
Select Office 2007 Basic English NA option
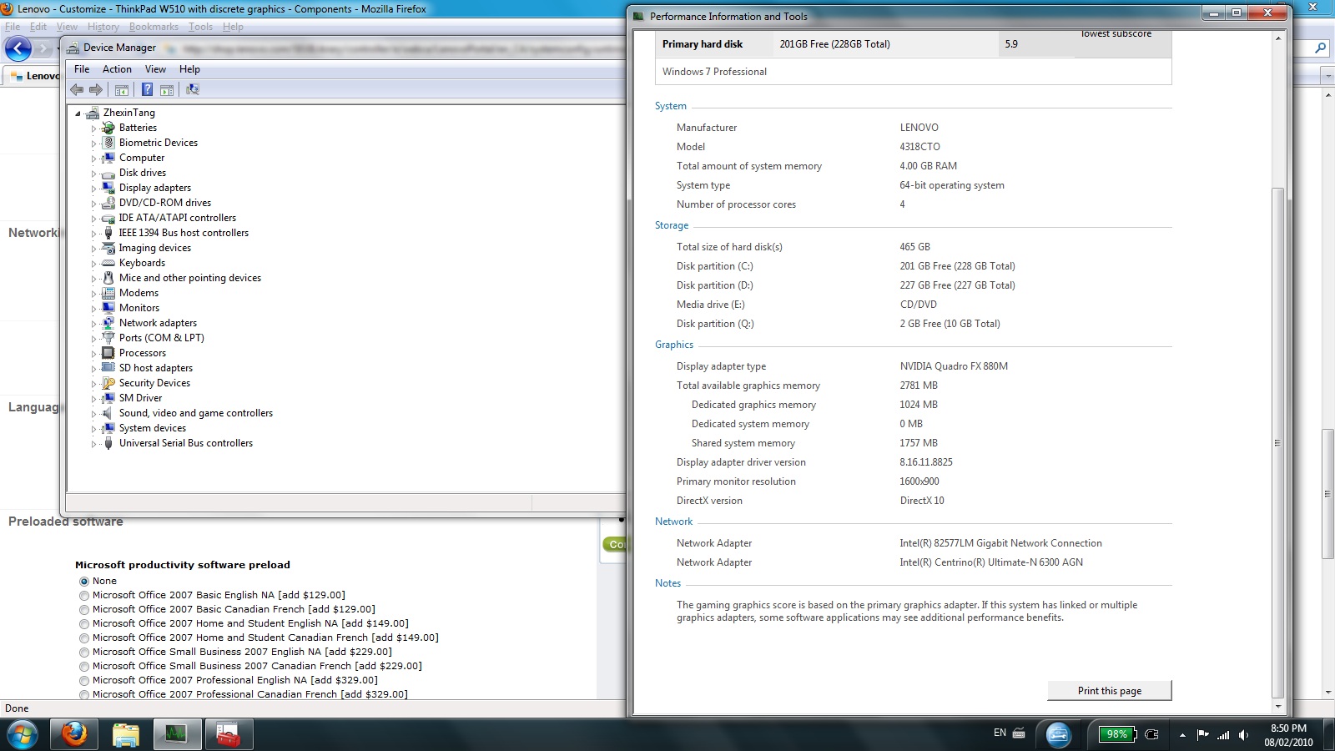pyautogui.click(x=84, y=596)
